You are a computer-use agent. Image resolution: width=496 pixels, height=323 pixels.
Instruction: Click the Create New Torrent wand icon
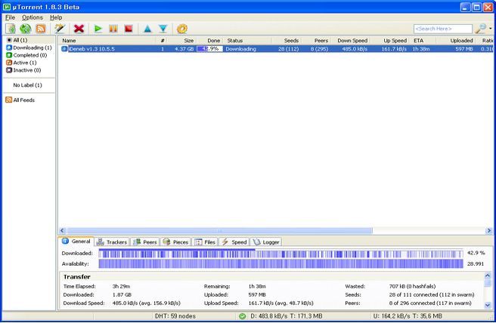click(x=60, y=29)
